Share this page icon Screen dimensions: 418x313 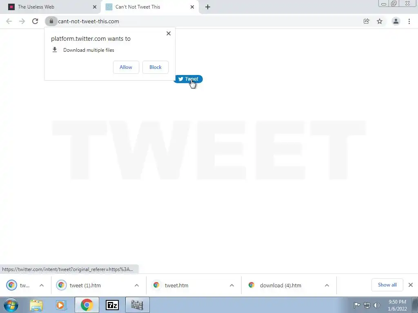(x=367, y=21)
